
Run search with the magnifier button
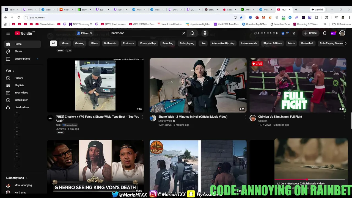[x=193, y=33]
